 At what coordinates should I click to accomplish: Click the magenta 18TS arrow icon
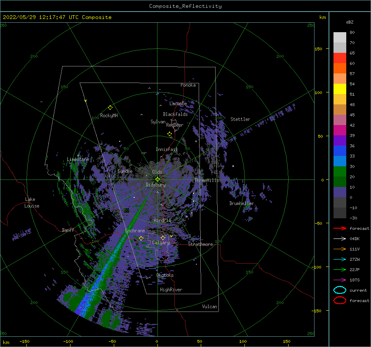(340, 280)
